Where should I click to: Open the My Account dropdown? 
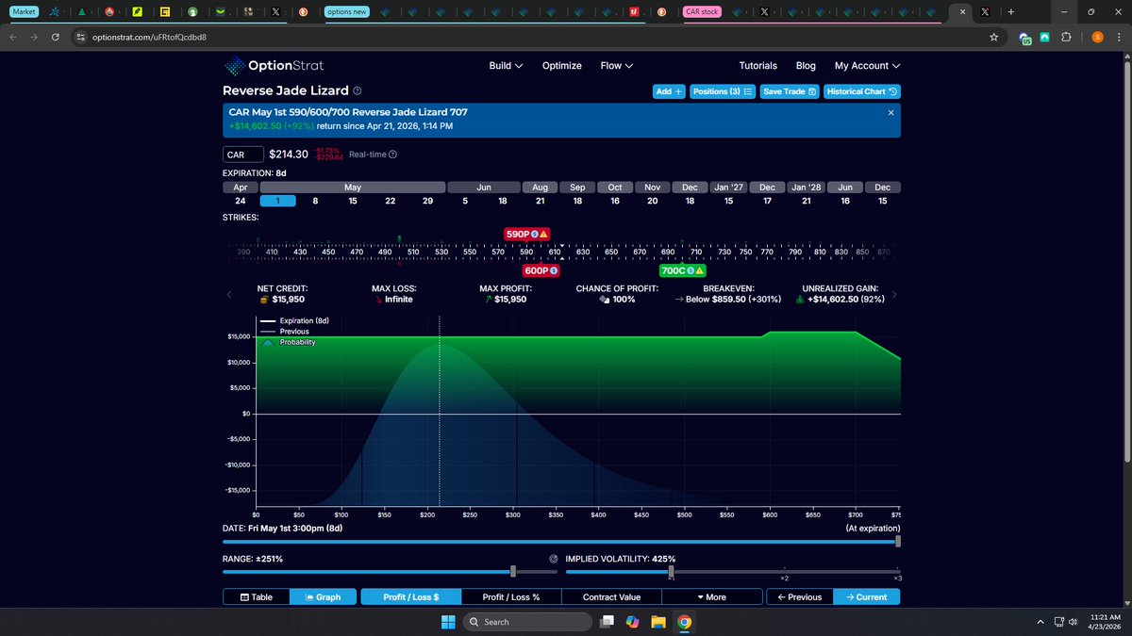[x=867, y=66]
